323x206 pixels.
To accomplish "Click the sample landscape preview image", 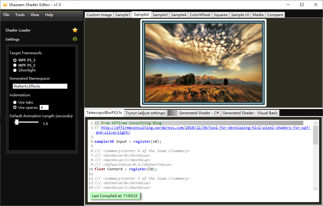I will pos(204,63).
